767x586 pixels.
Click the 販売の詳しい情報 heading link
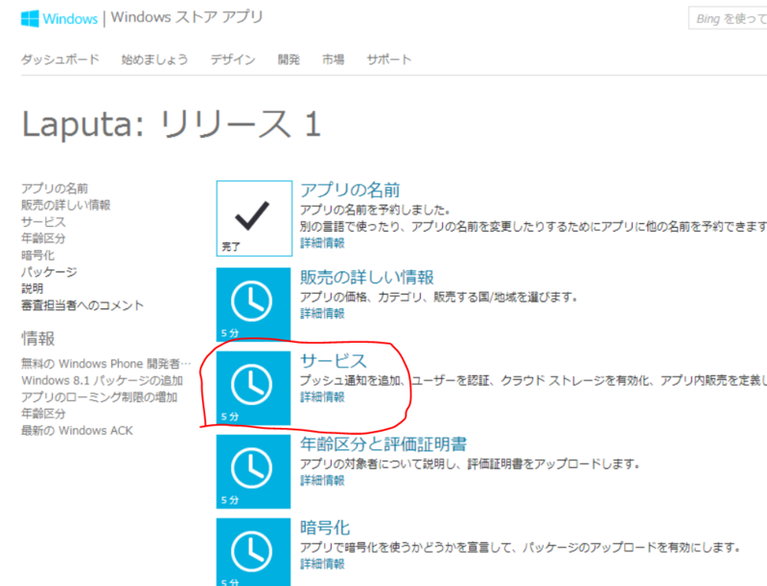[367, 277]
